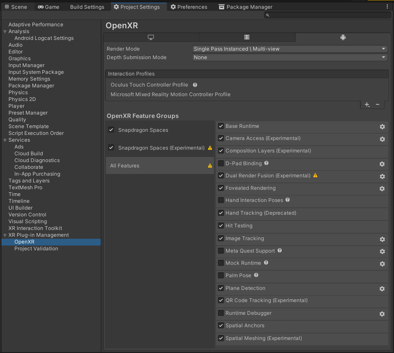Open Project Validation settings
Viewport: 394px width, 353px height.
tap(36, 249)
